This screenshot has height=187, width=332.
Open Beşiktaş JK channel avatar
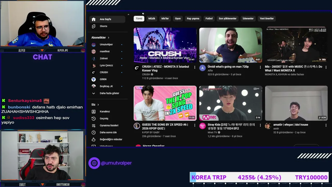(94, 86)
